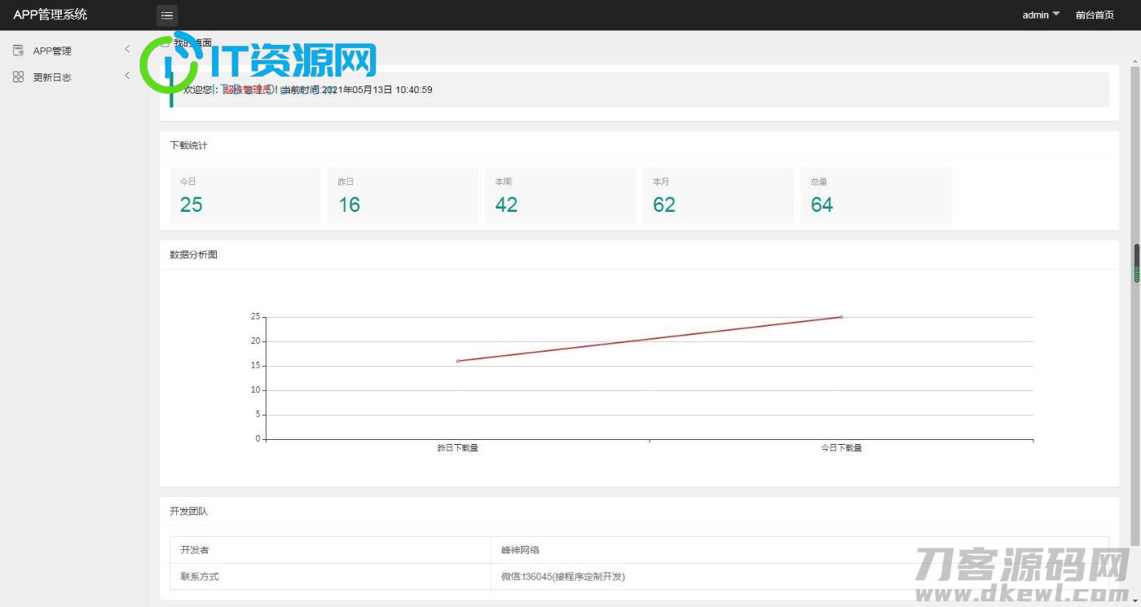Go to 前台首页 link
The image size is (1141, 607).
pyautogui.click(x=1095, y=15)
